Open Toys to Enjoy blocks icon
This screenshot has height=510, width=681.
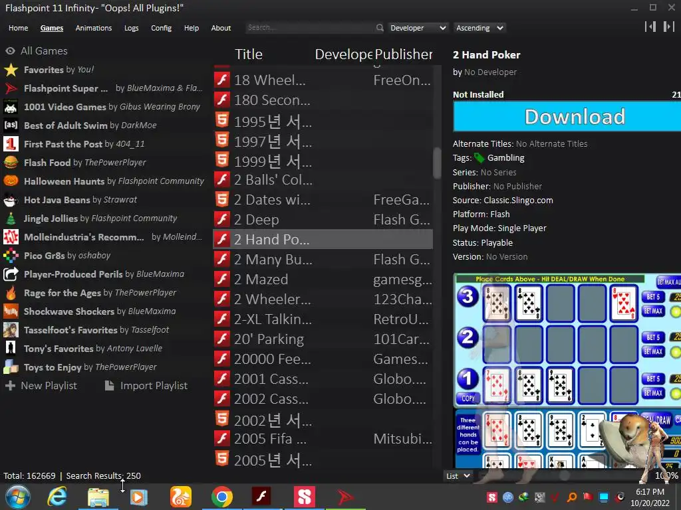coord(11,367)
